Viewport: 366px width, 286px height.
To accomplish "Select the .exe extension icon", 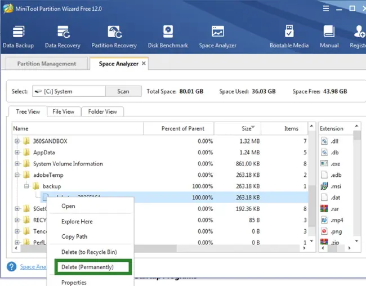I will (x=324, y=163).
